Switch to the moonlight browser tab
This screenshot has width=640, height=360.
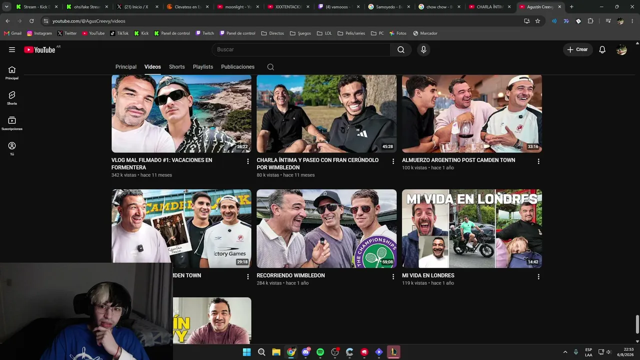click(x=238, y=7)
